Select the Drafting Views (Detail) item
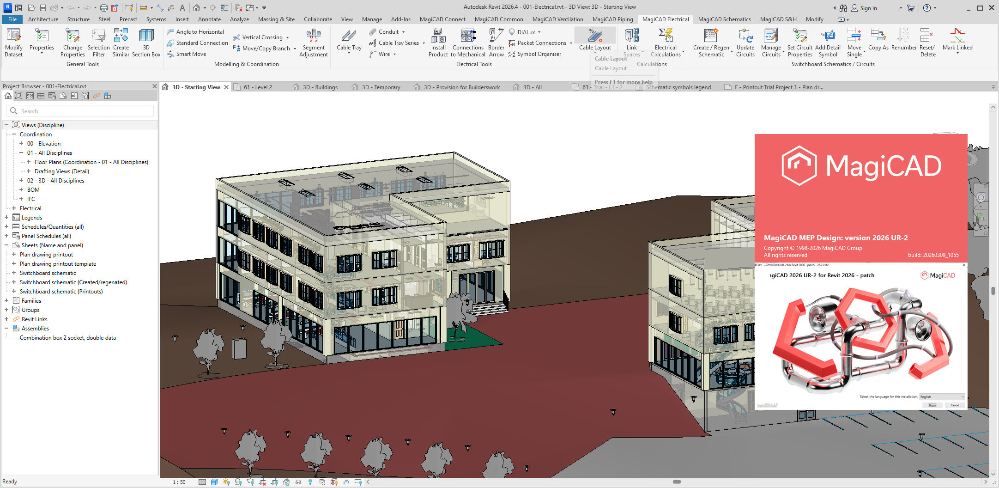 pyautogui.click(x=62, y=171)
